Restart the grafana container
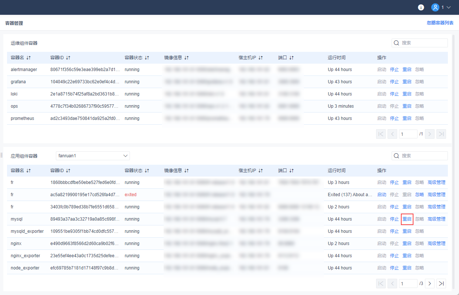 point(407,82)
